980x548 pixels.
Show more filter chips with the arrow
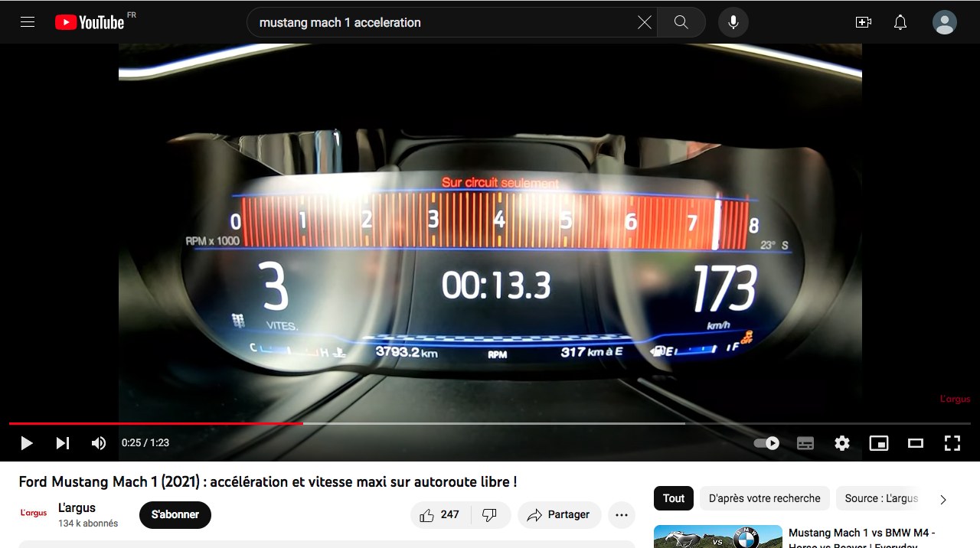point(943,499)
